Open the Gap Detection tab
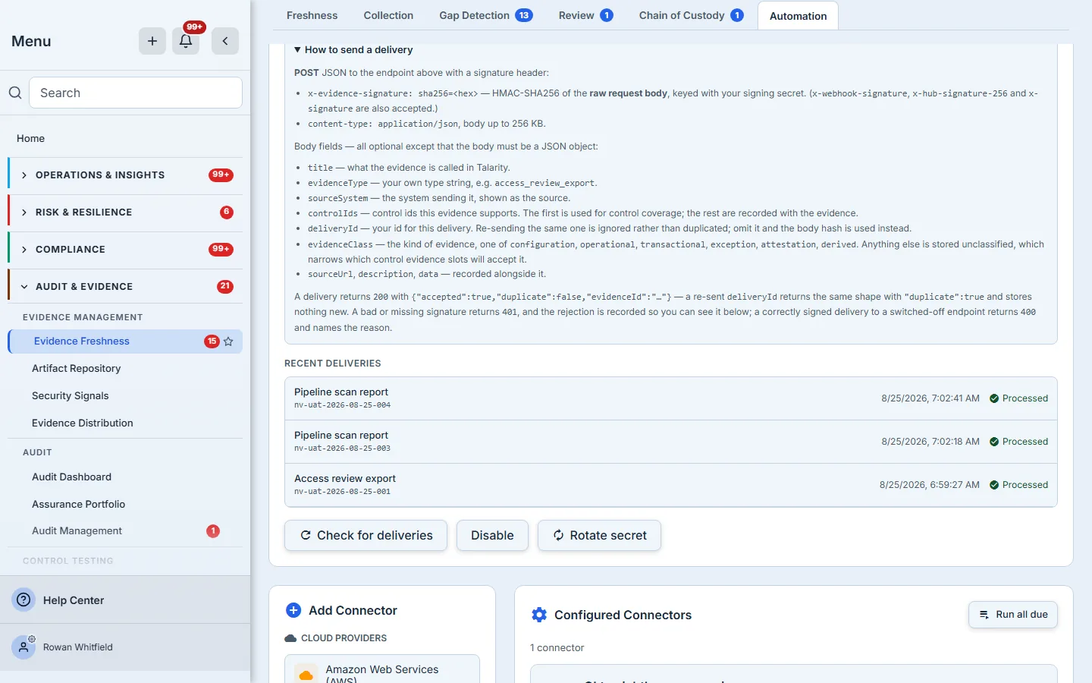The height and width of the screenshot is (683, 1092). pyautogui.click(x=485, y=15)
